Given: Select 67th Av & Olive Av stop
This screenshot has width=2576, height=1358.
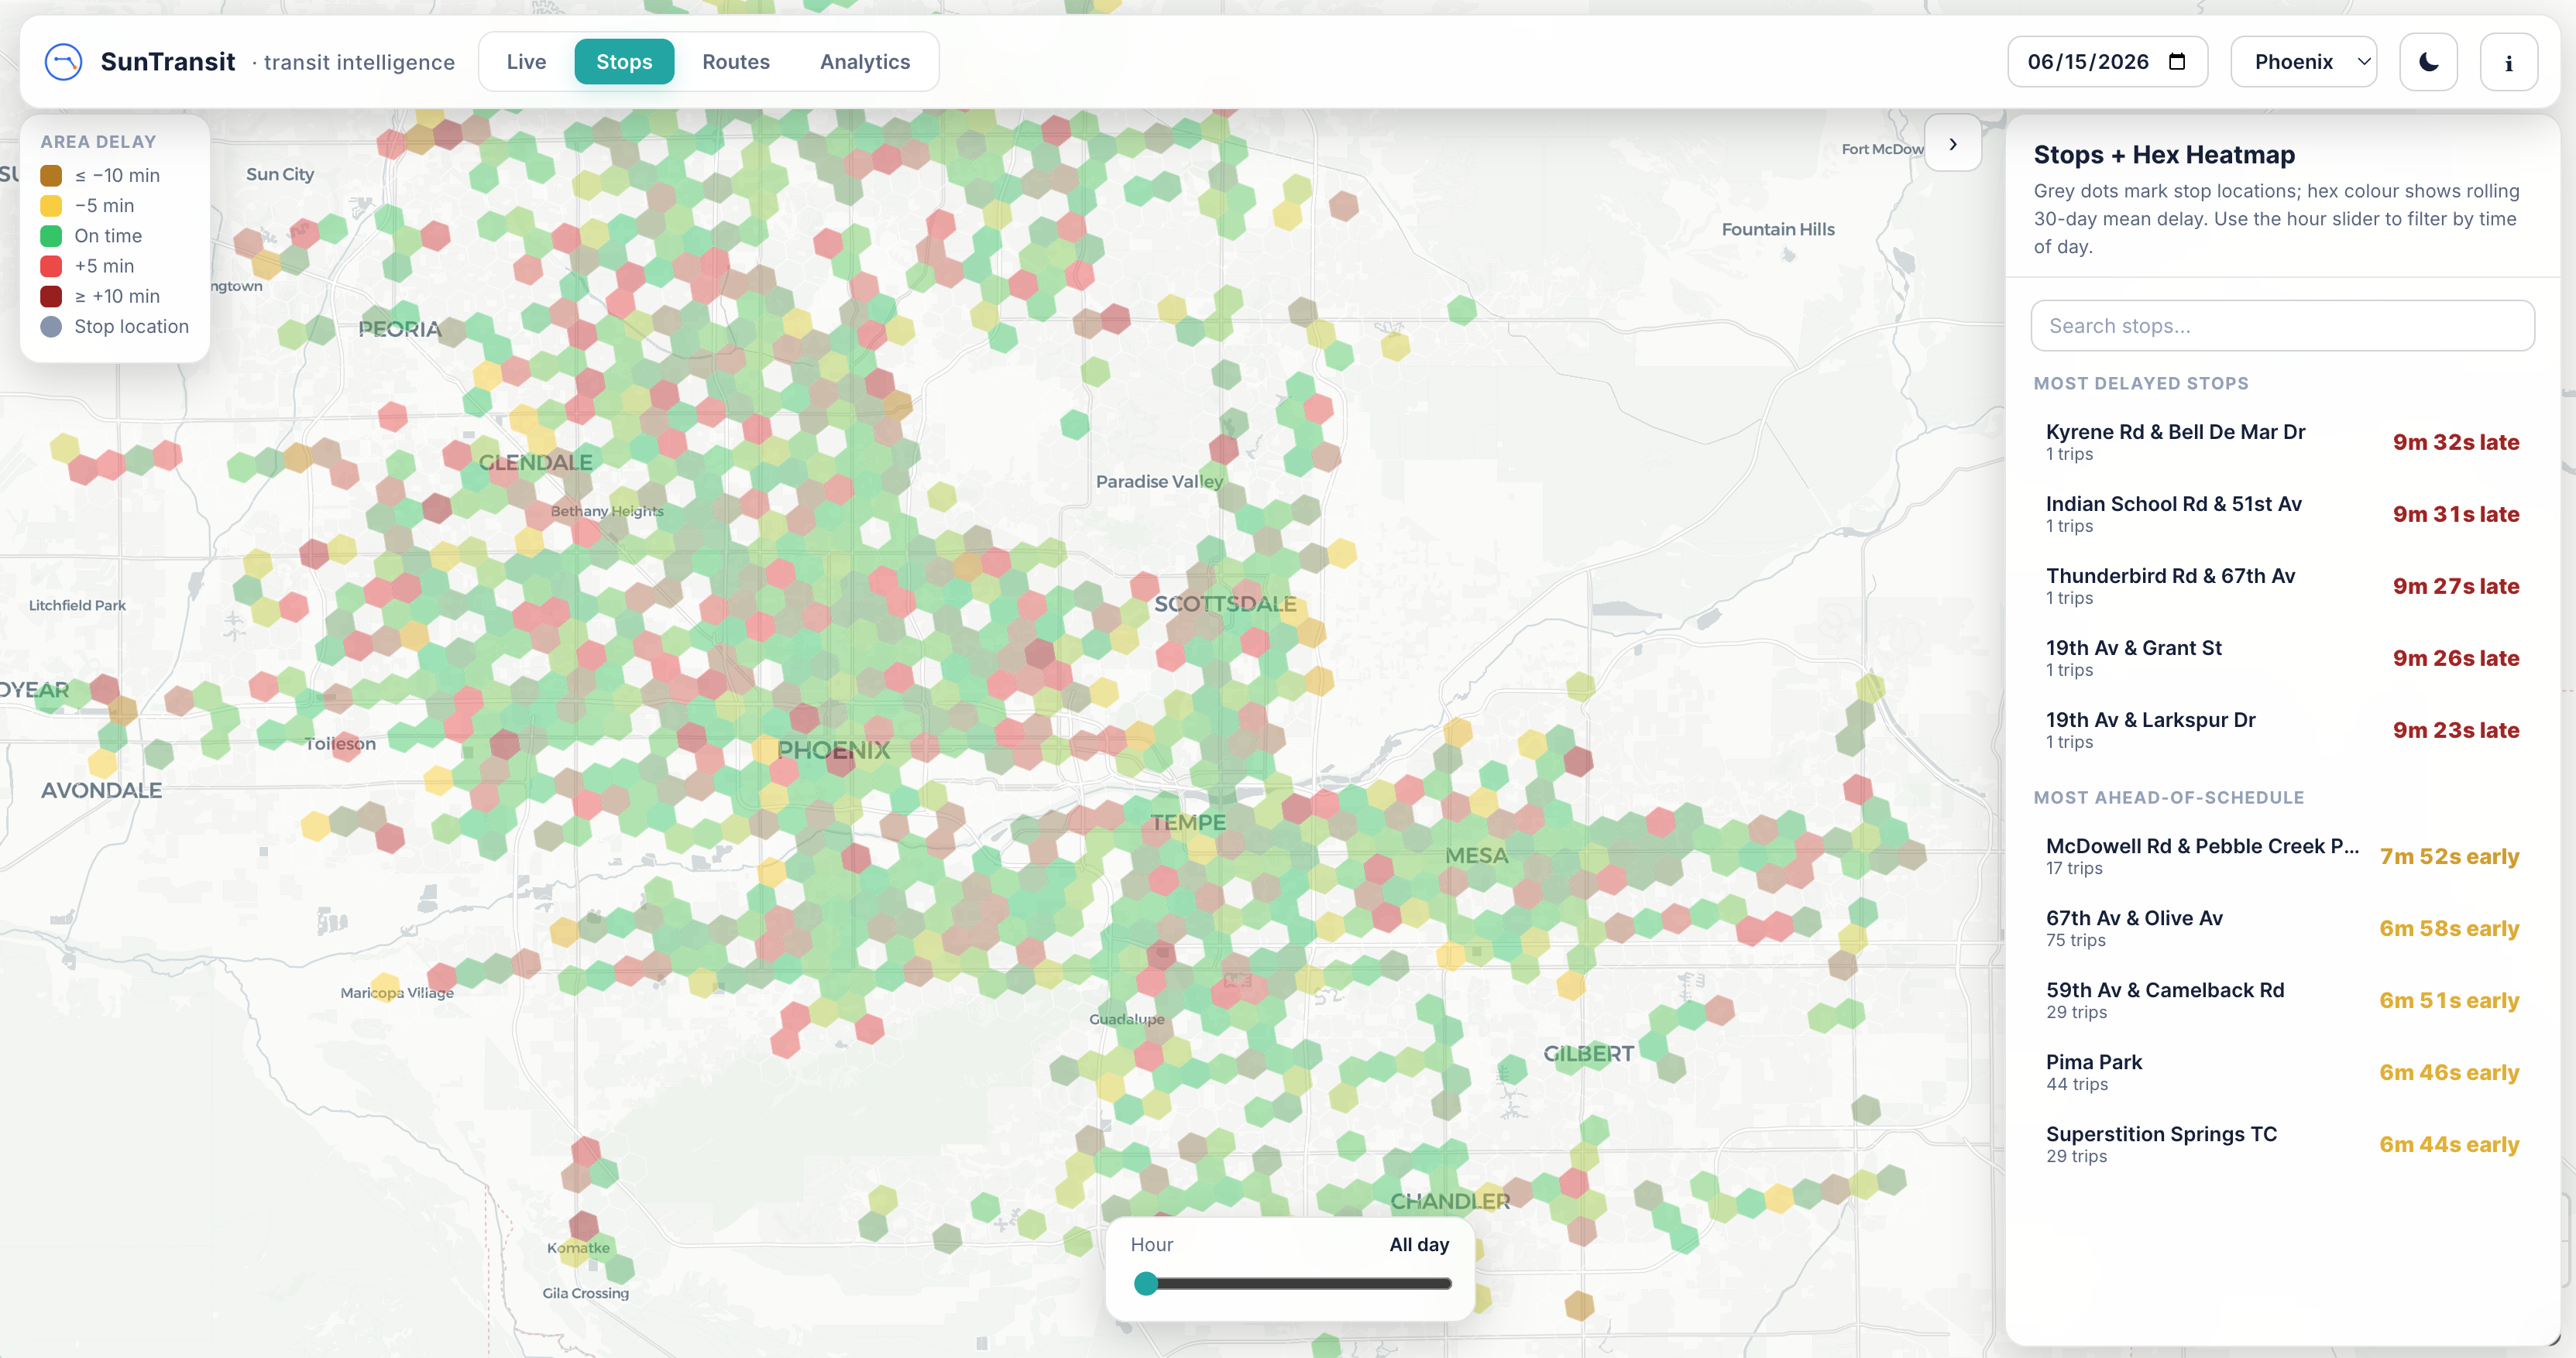Looking at the screenshot, I should point(2282,928).
